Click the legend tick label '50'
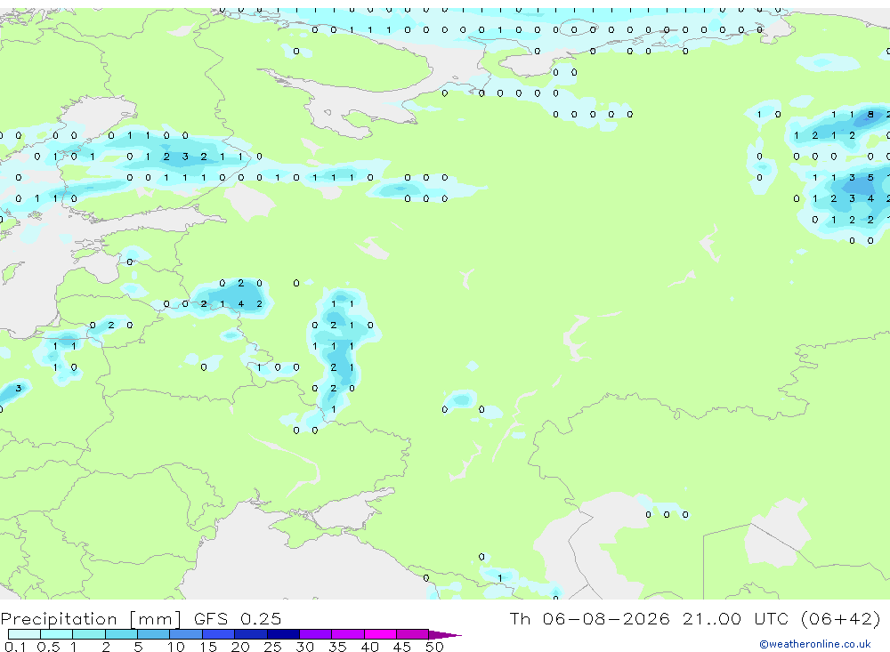Screen dimensions: 890x652 pos(435,647)
